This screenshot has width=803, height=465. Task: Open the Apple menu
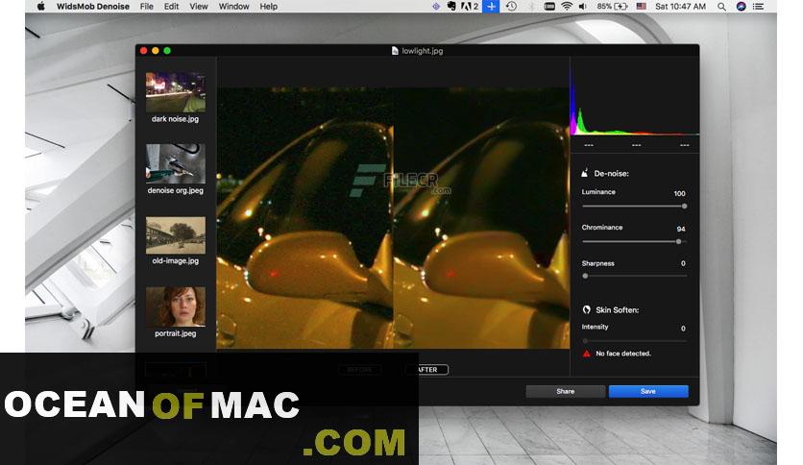(x=41, y=6)
